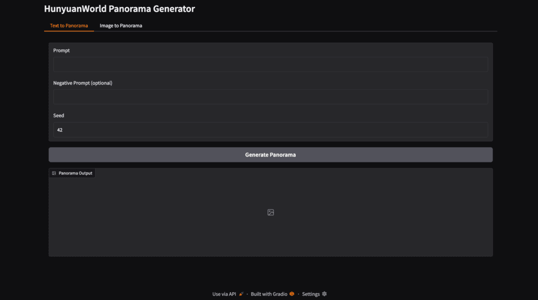Click the Prompt label text
Image resolution: width=538 pixels, height=300 pixels.
(x=61, y=50)
